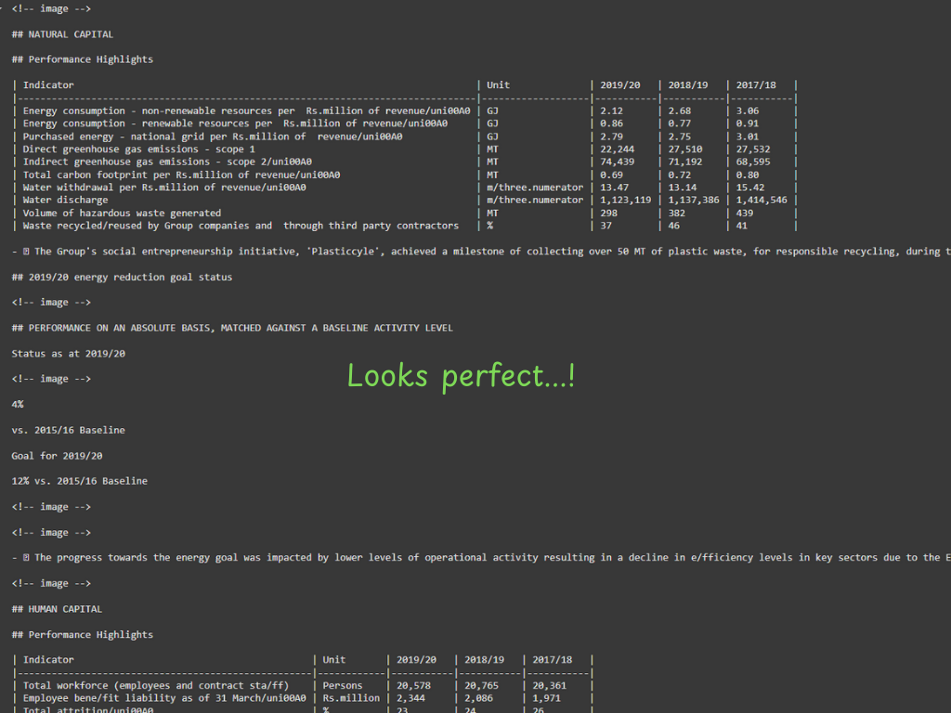Click the "12% vs. 2015/16 Baseline" line
The width and height of the screenshot is (951, 713).
(x=79, y=481)
